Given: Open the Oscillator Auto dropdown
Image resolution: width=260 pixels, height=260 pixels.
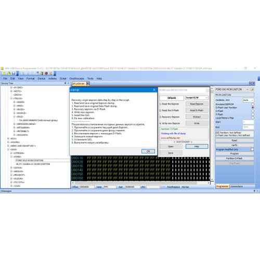Looking at the screenshot, I should click(x=249, y=100).
